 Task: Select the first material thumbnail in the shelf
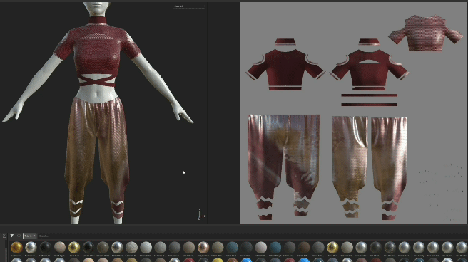click(x=16, y=248)
